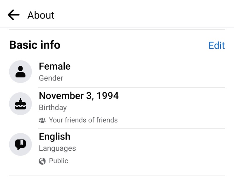Go back using the arrow icon
This screenshot has width=234, height=179.
tap(13, 15)
